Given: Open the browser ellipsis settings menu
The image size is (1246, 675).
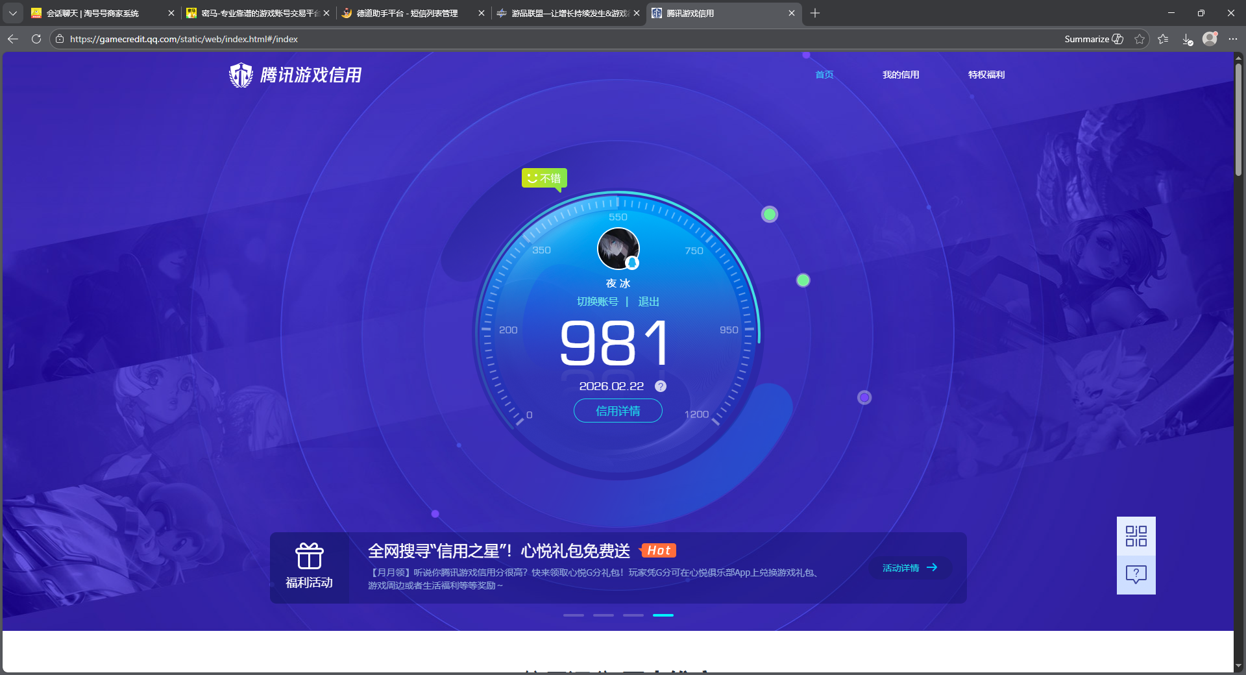Looking at the screenshot, I should [1234, 39].
